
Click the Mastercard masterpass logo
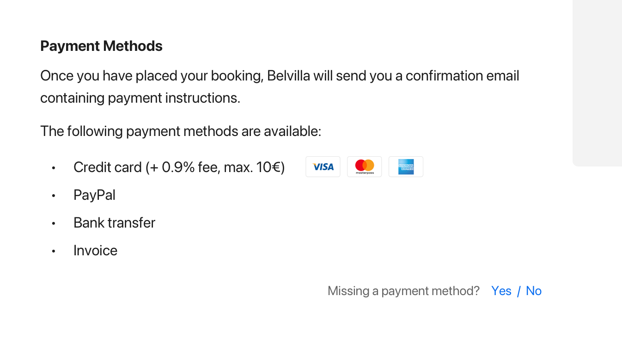pos(365,167)
